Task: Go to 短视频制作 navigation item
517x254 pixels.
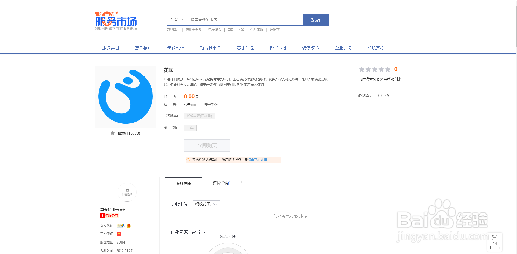Action: [211, 48]
